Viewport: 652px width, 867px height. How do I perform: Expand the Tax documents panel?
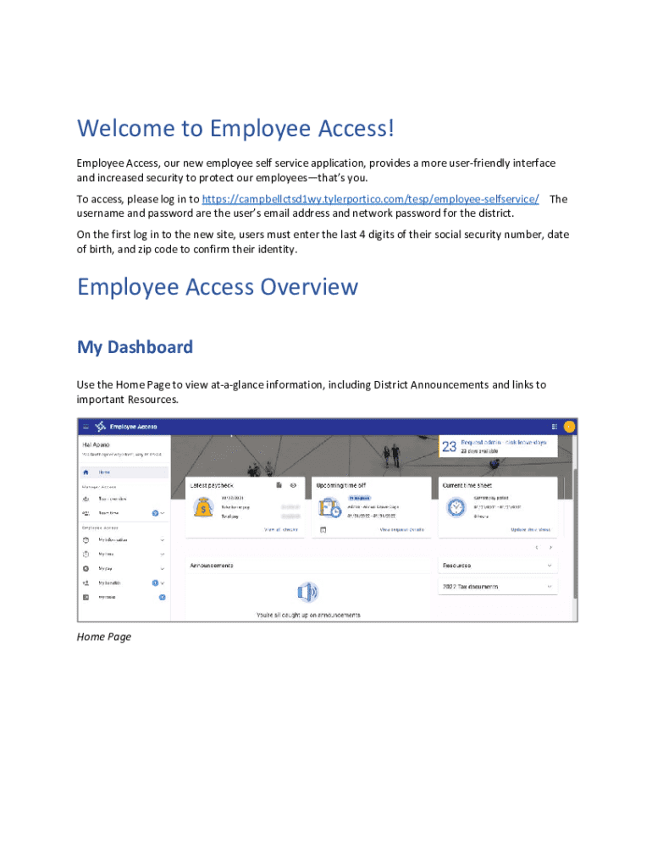(x=549, y=586)
